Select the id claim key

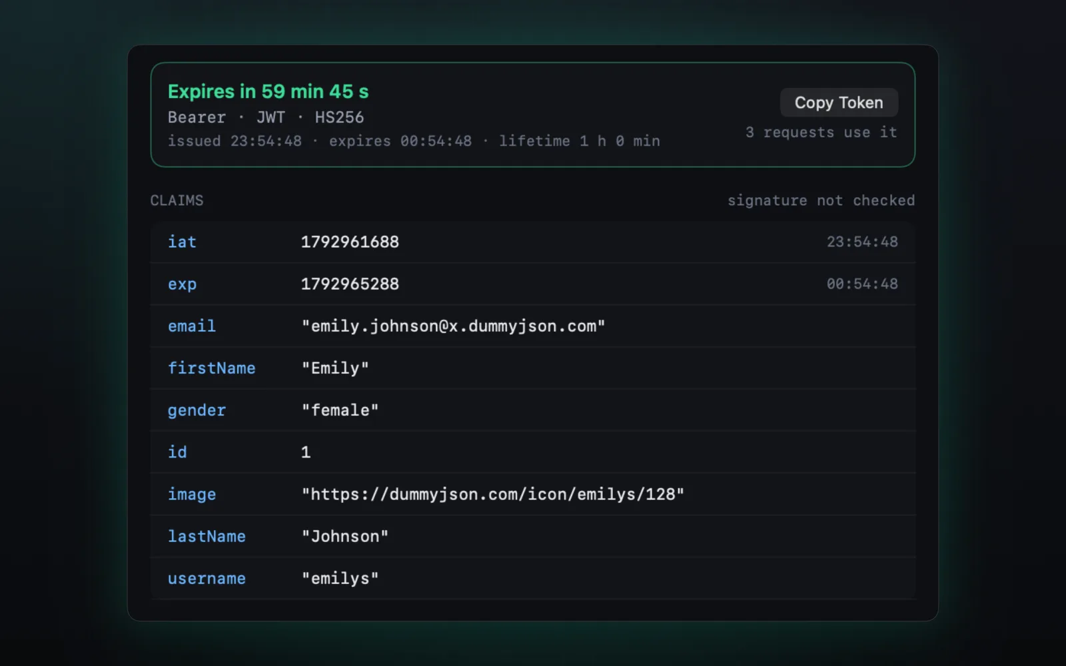pos(177,452)
